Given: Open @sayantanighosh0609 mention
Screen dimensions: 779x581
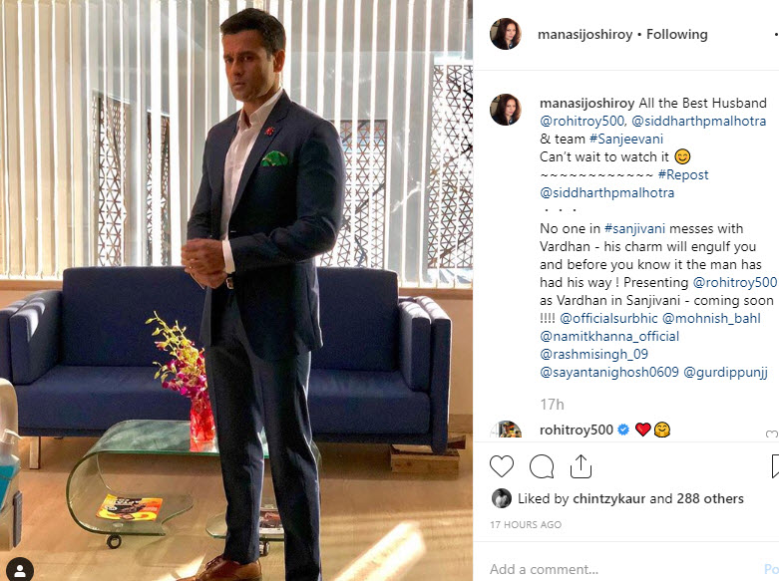Looking at the screenshot, I should [x=609, y=372].
